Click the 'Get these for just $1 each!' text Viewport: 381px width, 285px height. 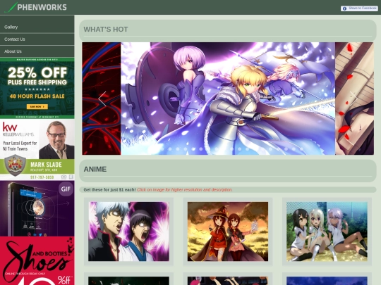point(109,190)
